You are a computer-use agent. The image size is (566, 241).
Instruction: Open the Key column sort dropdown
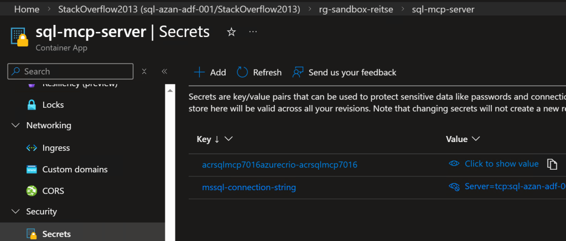229,139
